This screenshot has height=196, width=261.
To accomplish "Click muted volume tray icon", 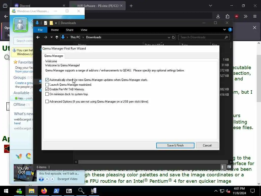I will click(228, 191).
